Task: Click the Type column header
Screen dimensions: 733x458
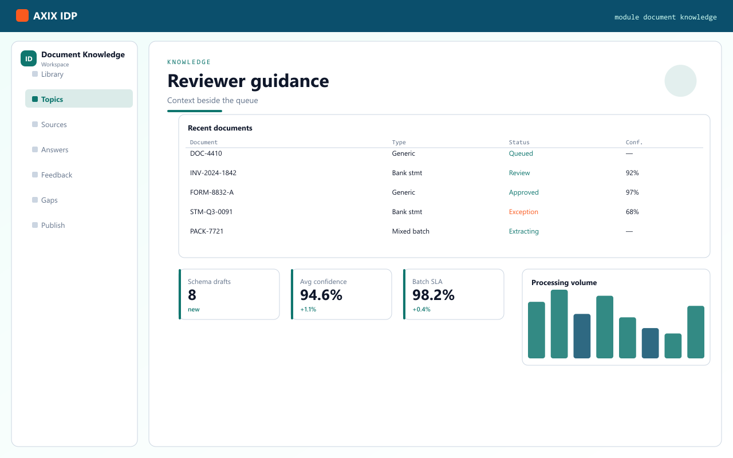Action: [x=399, y=142]
